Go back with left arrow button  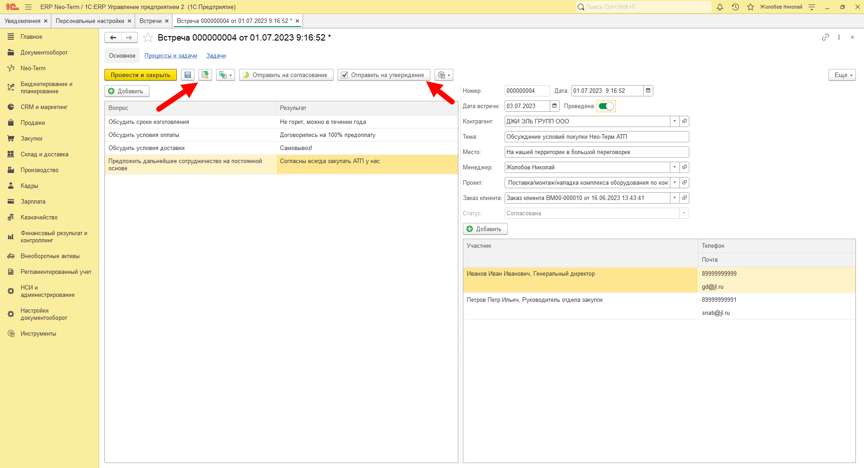coord(113,38)
